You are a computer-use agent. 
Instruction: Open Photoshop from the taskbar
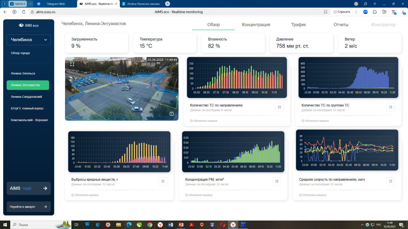(x=87, y=225)
